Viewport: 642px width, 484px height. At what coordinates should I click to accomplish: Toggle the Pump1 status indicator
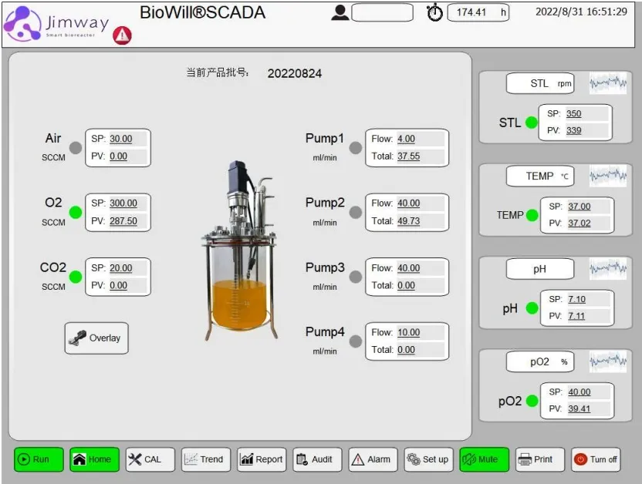coord(355,148)
